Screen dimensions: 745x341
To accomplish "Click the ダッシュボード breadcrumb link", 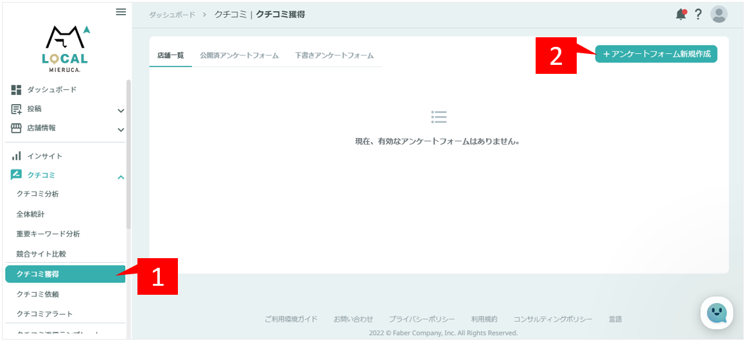I will (172, 15).
